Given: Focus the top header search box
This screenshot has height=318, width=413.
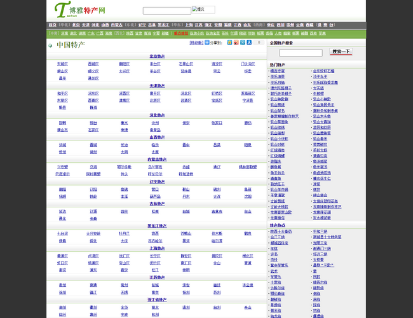Looking at the screenshot, I should [x=166, y=11].
